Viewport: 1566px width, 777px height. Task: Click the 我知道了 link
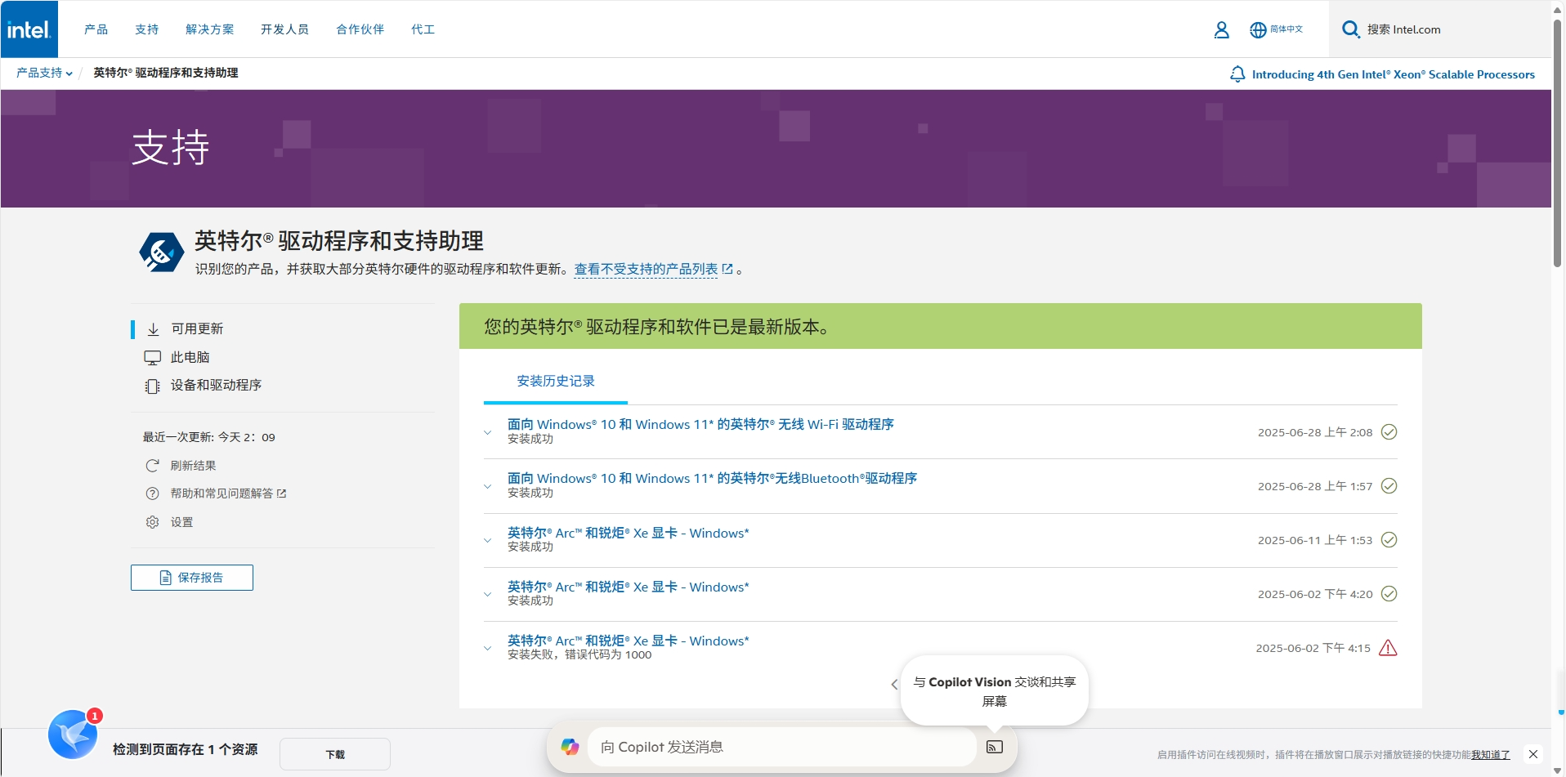click(1491, 755)
